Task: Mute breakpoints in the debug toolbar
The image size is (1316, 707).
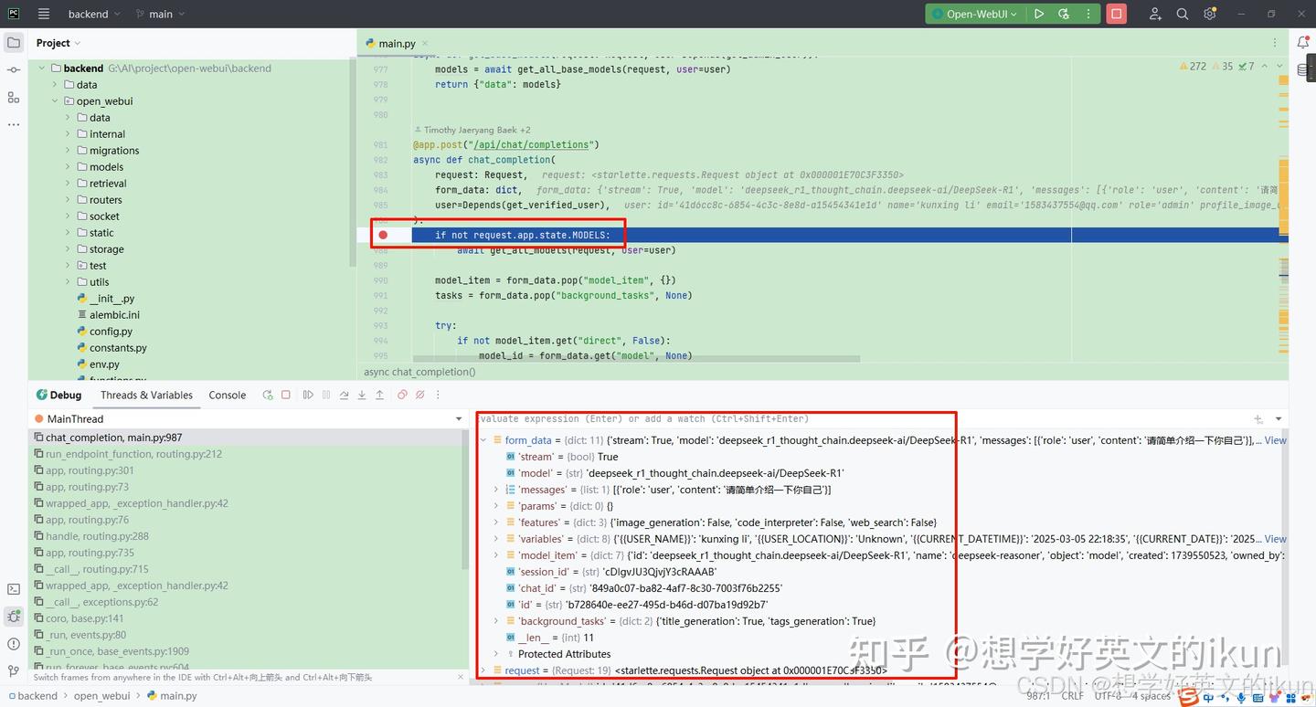Action: tap(419, 395)
